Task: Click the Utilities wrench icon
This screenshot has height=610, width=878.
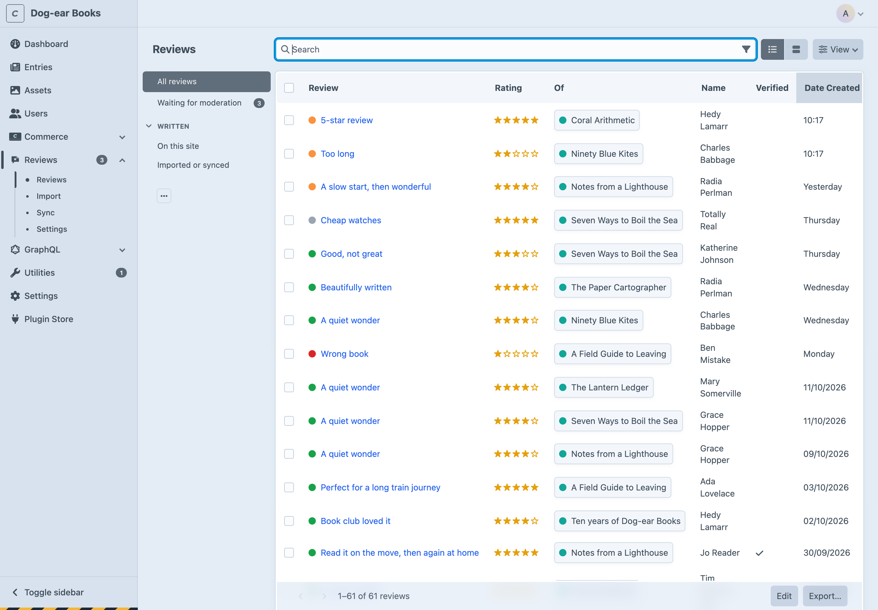Action: pos(15,273)
